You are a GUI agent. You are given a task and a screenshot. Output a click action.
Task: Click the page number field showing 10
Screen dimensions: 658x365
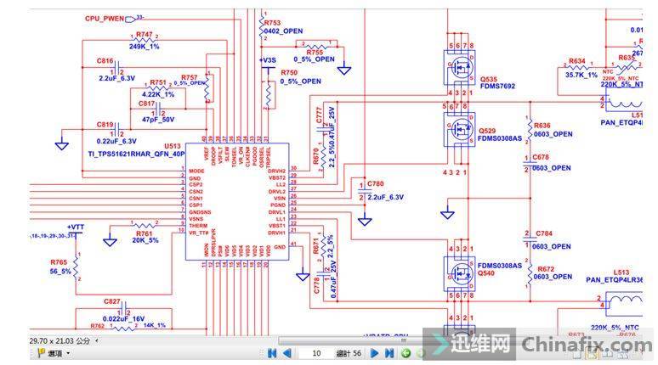pos(316,353)
